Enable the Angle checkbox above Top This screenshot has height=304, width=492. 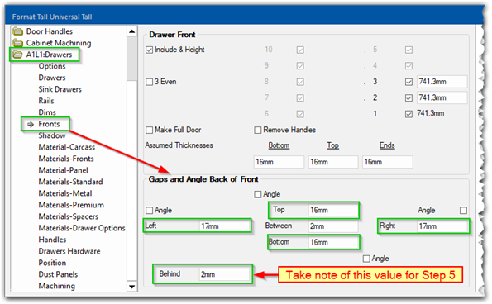pyautogui.click(x=258, y=195)
